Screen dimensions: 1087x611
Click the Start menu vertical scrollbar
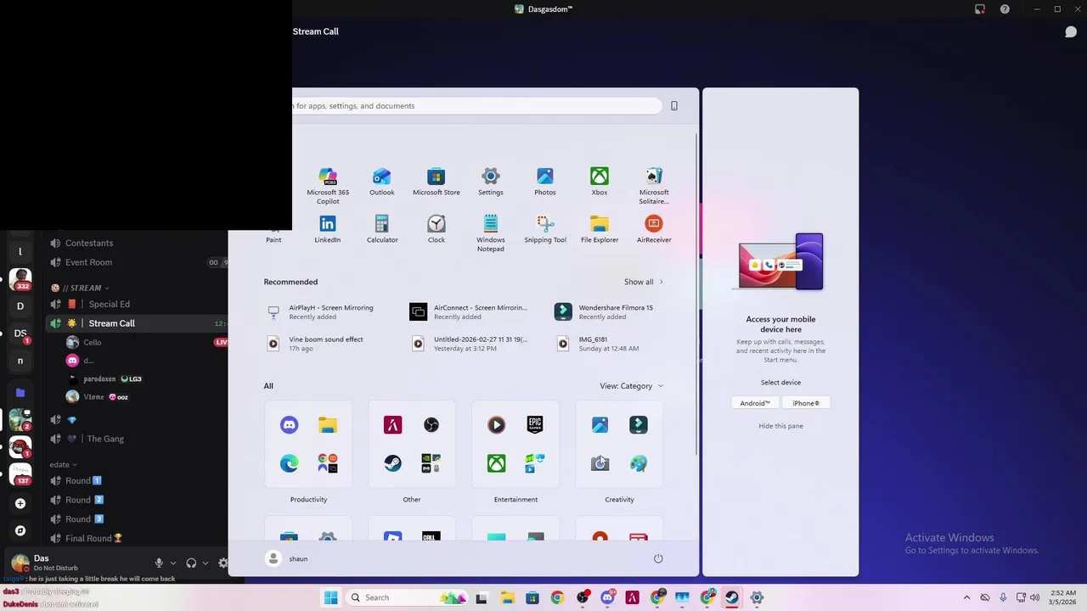[x=697, y=293]
